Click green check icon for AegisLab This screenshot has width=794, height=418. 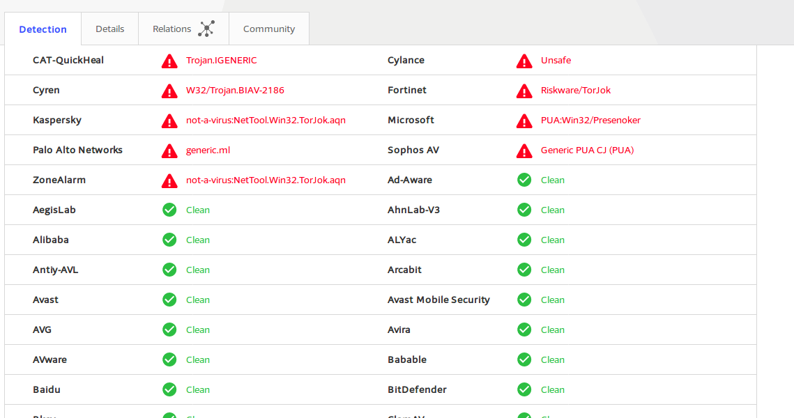coord(169,210)
